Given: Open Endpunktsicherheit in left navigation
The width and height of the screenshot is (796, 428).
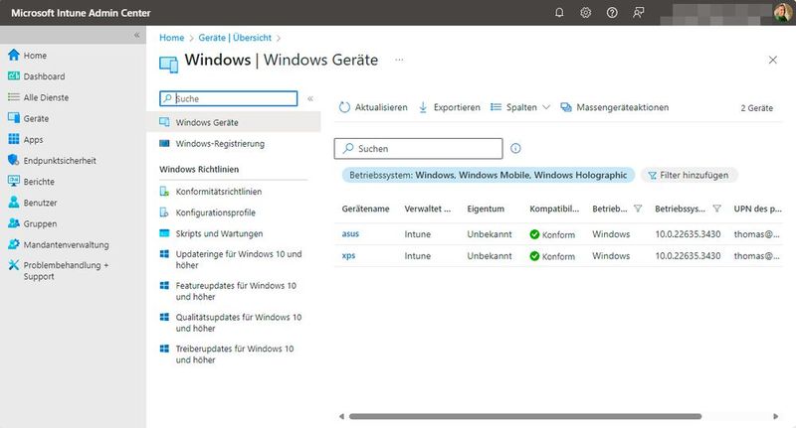Looking at the screenshot, I should pos(60,161).
